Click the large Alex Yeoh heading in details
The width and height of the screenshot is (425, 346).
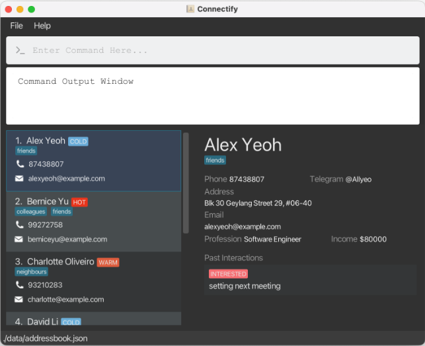(x=243, y=145)
